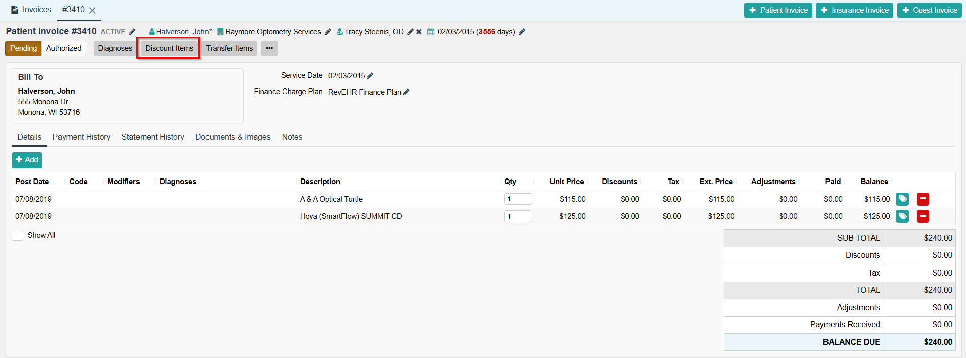This screenshot has width=966, height=358.
Task: Open the Payment History tab
Action: [x=82, y=137]
